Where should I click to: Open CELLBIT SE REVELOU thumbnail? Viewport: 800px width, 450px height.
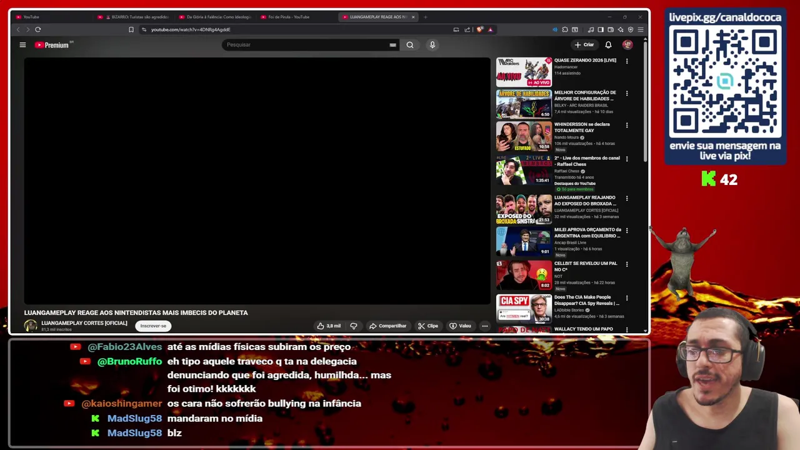point(524,275)
